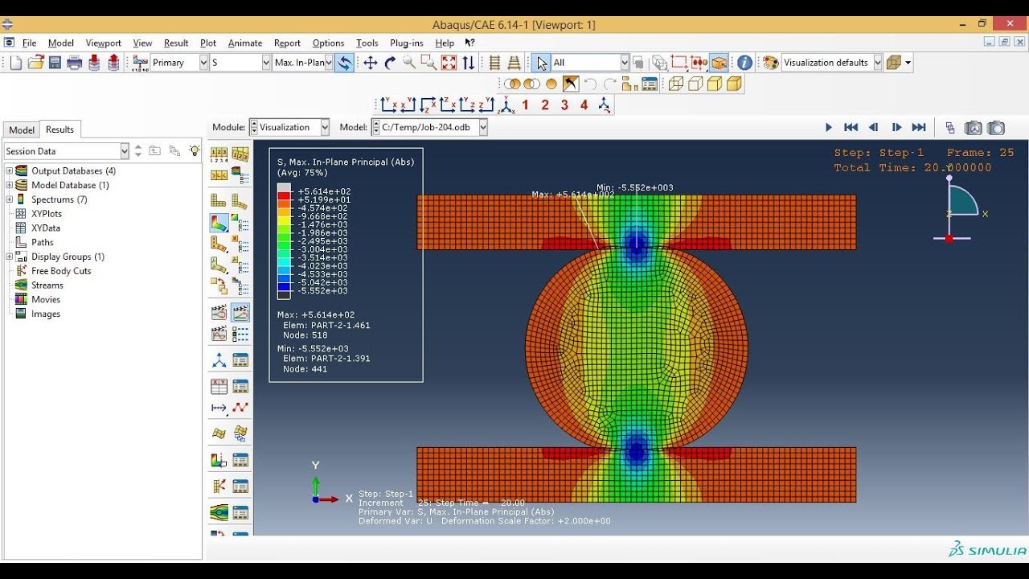Jump to last frame
Image resolution: width=1029 pixels, height=579 pixels.
click(919, 127)
